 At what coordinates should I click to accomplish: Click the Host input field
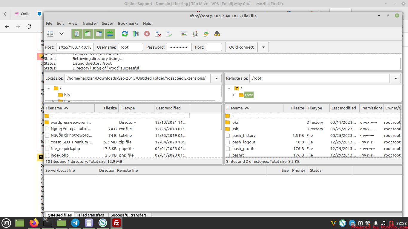(x=75, y=47)
